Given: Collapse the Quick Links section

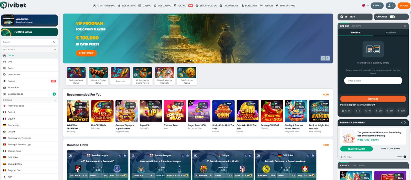Looking at the screenshot, I should point(55,49).
